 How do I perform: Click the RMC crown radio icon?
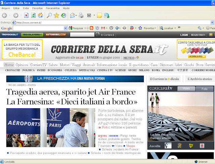(179, 146)
